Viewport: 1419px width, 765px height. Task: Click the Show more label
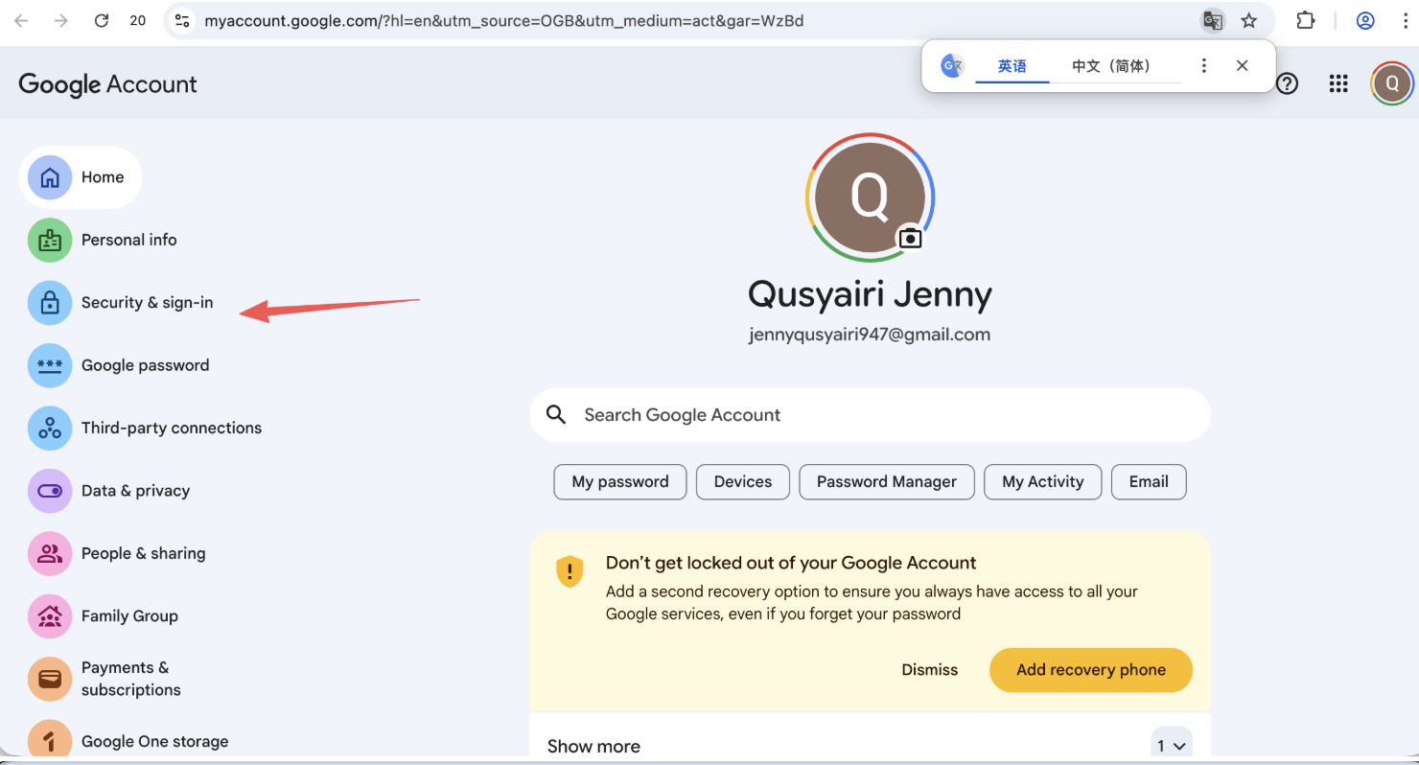(593, 747)
